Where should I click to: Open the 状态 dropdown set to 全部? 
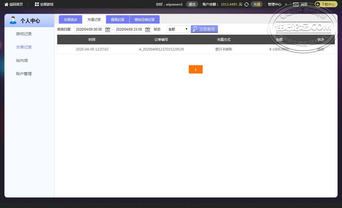[178, 29]
